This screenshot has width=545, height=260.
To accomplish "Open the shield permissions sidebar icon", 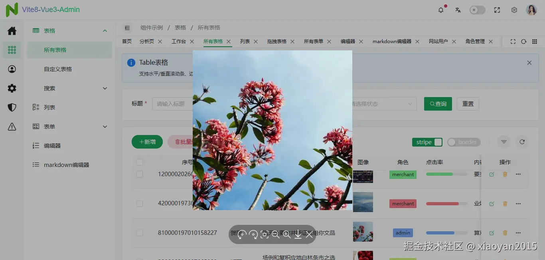I will 12,107.
